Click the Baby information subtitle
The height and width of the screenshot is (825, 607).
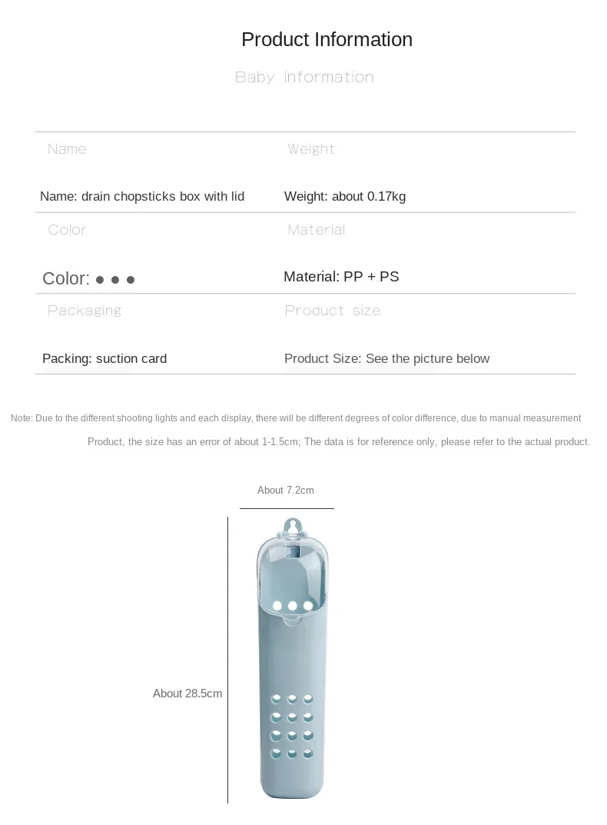[x=304, y=77]
